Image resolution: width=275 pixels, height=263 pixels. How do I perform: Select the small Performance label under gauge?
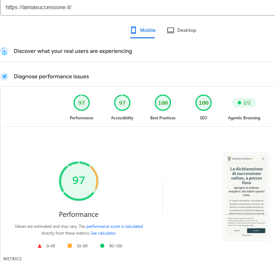click(82, 118)
